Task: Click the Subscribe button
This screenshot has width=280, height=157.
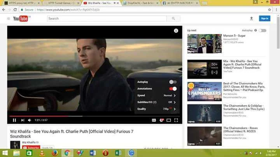Action: pyautogui.click(x=31, y=148)
